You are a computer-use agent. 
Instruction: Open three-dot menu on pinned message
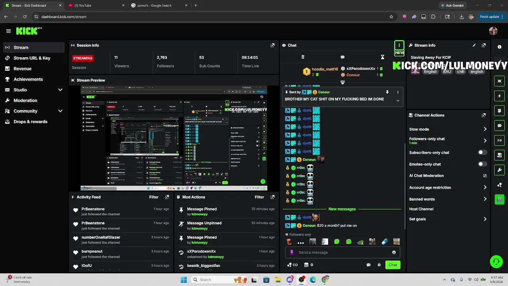(398, 92)
